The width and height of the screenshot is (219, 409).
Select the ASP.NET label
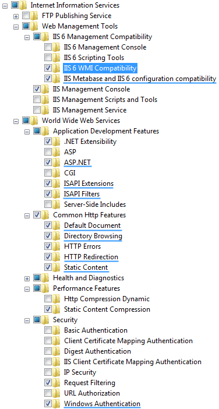coord(77,163)
